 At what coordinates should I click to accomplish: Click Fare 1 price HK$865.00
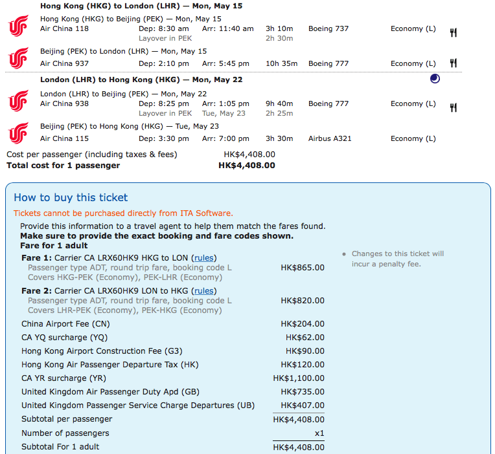(x=303, y=268)
